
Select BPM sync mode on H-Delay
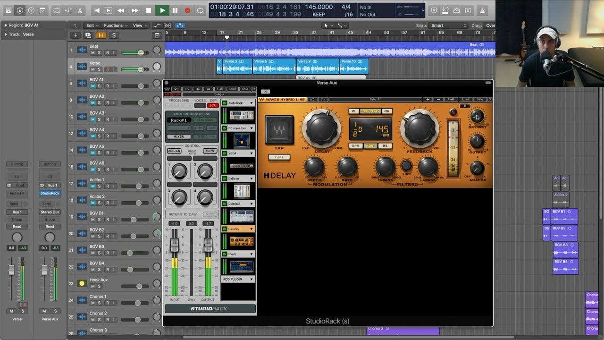pos(355,146)
